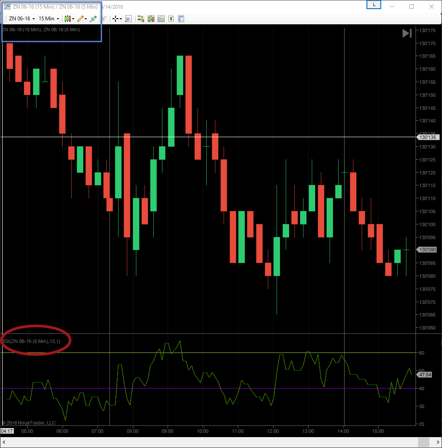The height and width of the screenshot is (448, 442).
Task: Click the 12:00 time axis label
Action: [x=273, y=431]
